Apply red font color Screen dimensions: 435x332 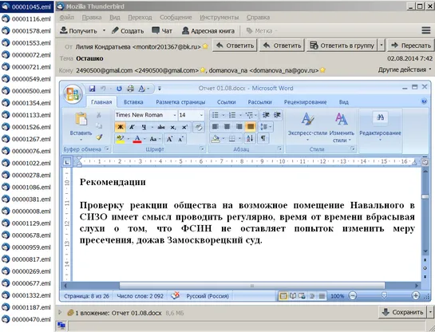point(137,139)
